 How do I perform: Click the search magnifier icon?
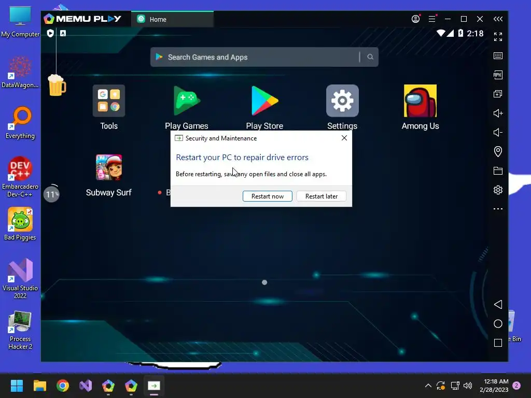coord(370,57)
